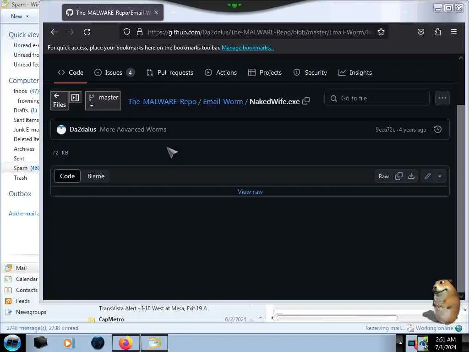Open Windows Media Player taskbar icon
The width and height of the screenshot is (469, 352).
point(68,343)
